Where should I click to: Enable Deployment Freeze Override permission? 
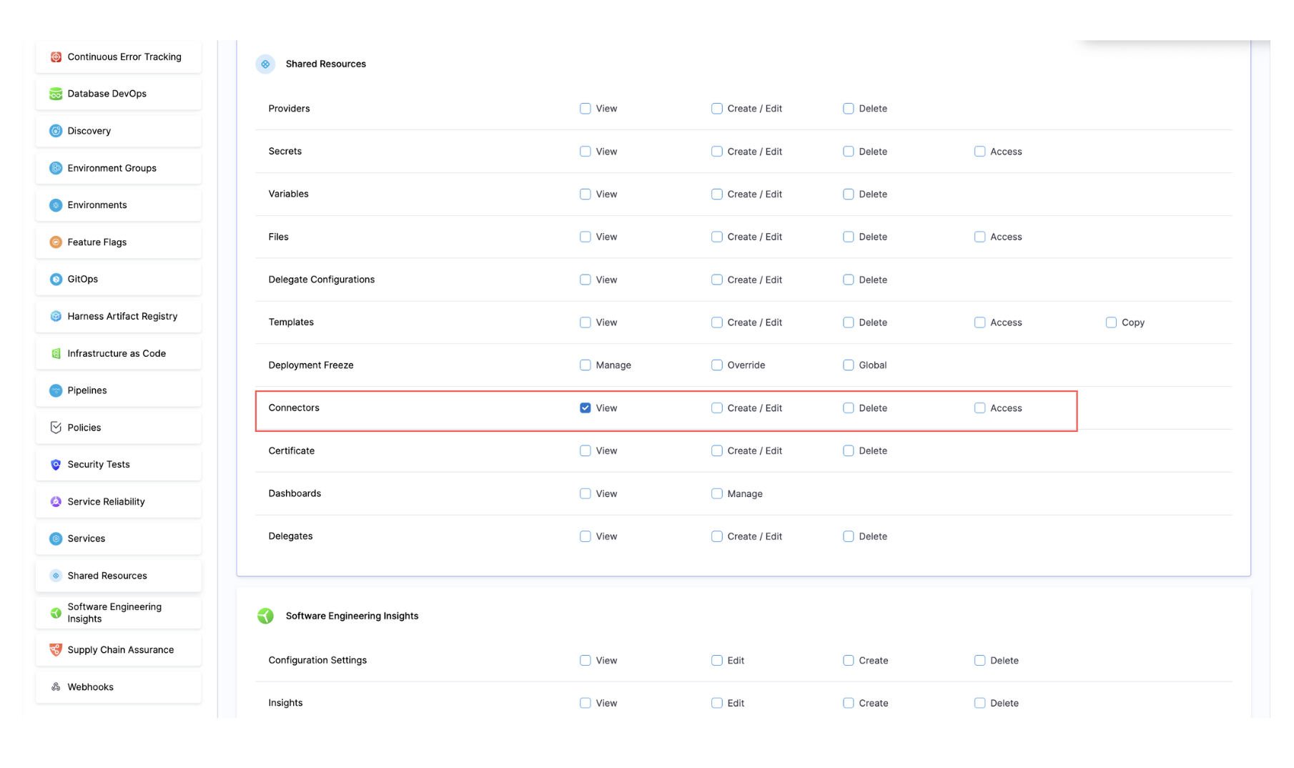716,365
